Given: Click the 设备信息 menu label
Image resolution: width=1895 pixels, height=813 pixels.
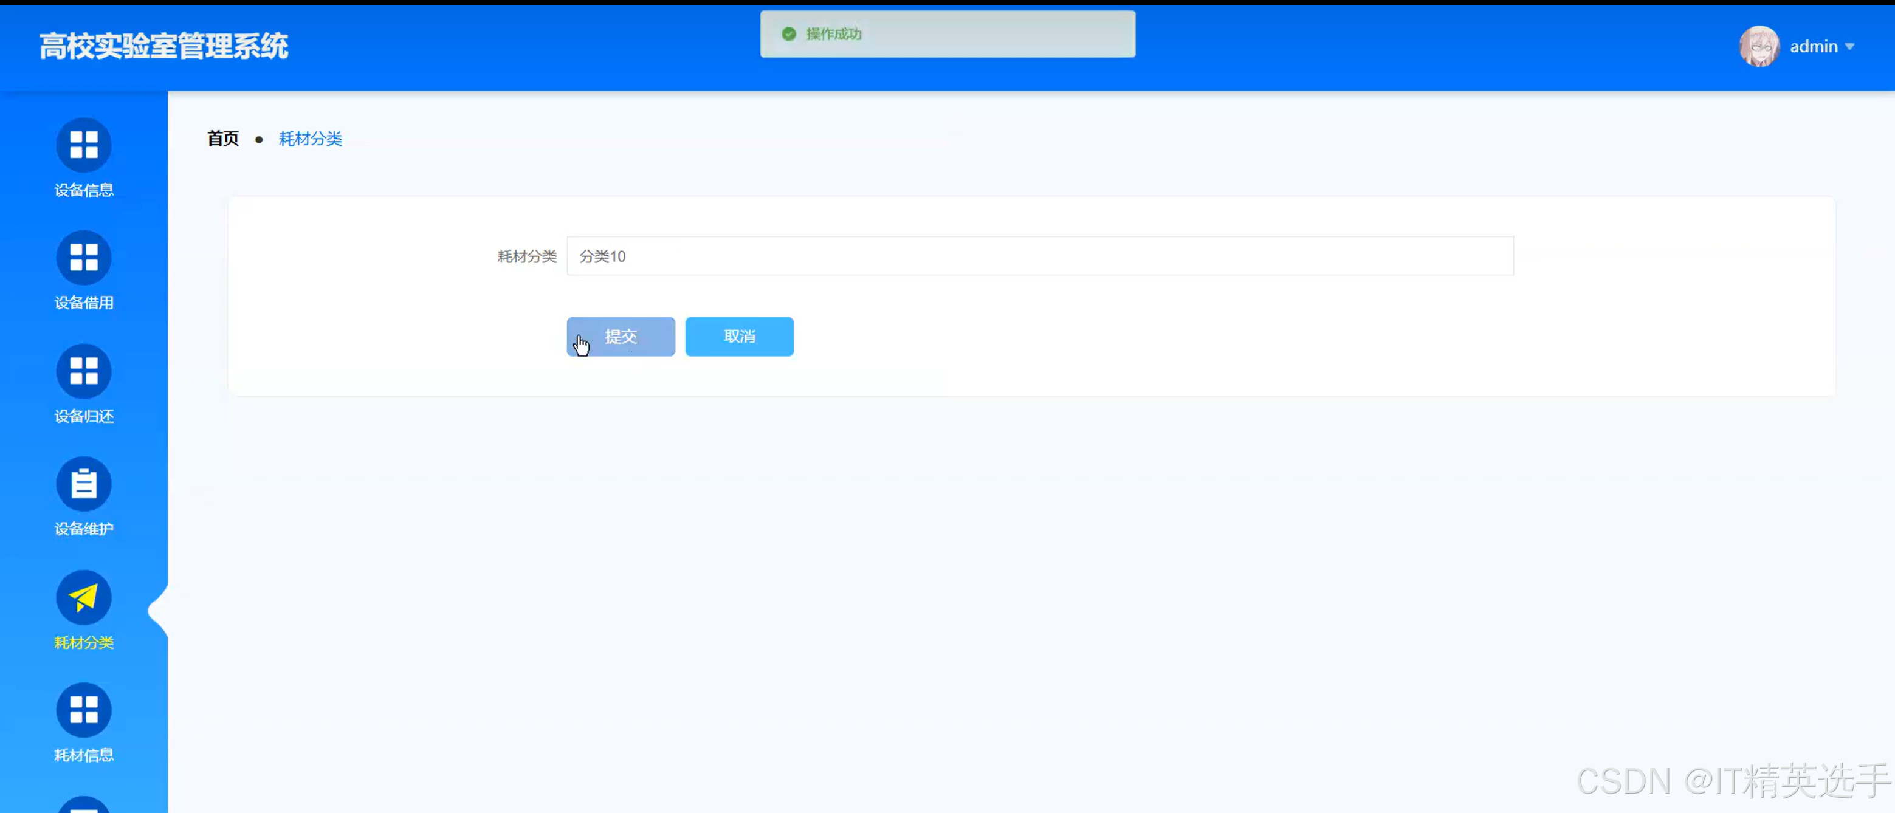Looking at the screenshot, I should point(84,191).
